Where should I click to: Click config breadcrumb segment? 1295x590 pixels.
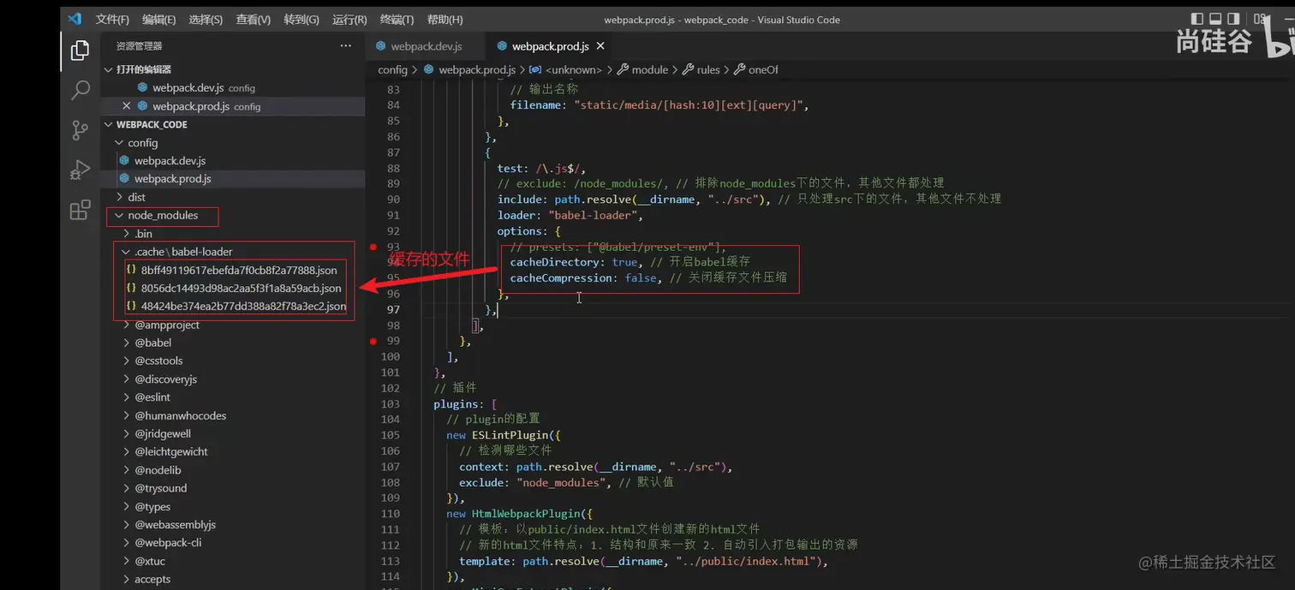pyautogui.click(x=392, y=70)
